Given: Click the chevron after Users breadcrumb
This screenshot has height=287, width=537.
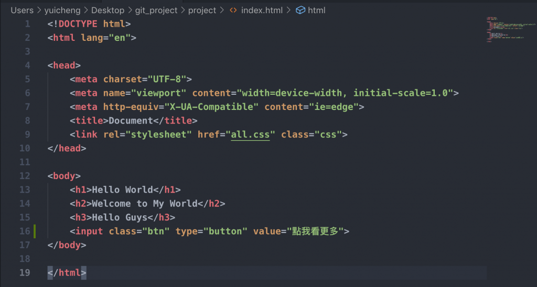Looking at the screenshot, I should (39, 10).
